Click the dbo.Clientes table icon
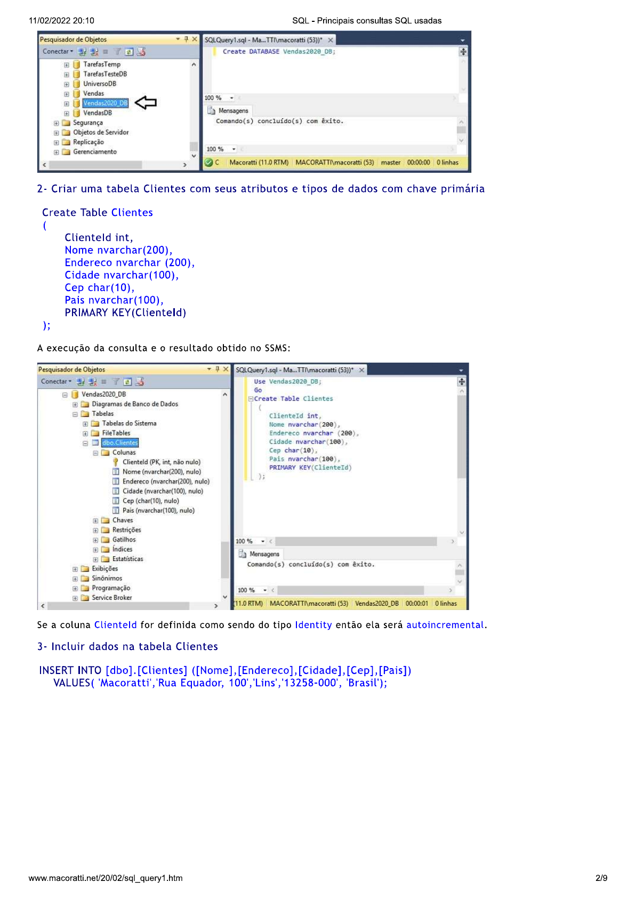 (x=95, y=443)
